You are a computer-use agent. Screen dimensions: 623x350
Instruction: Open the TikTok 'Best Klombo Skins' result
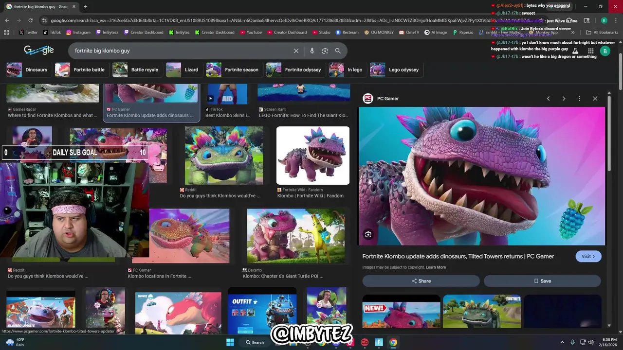click(x=227, y=115)
